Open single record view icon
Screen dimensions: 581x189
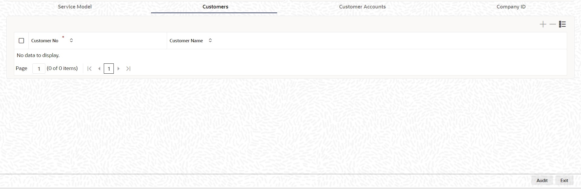pos(562,24)
